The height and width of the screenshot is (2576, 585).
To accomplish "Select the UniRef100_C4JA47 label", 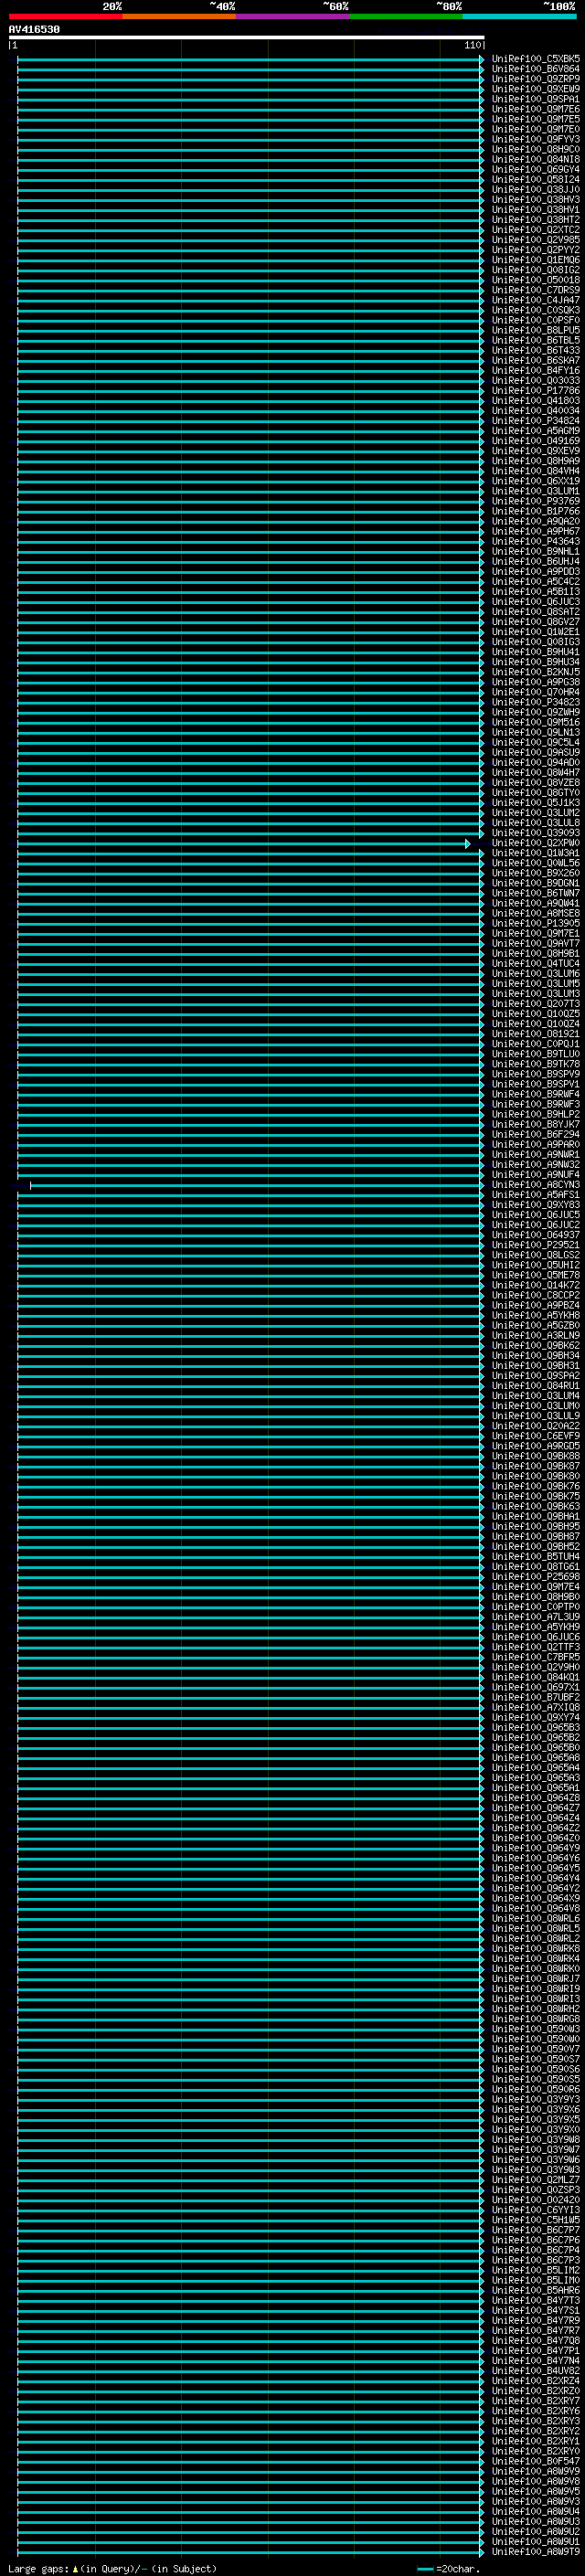I will (536, 300).
